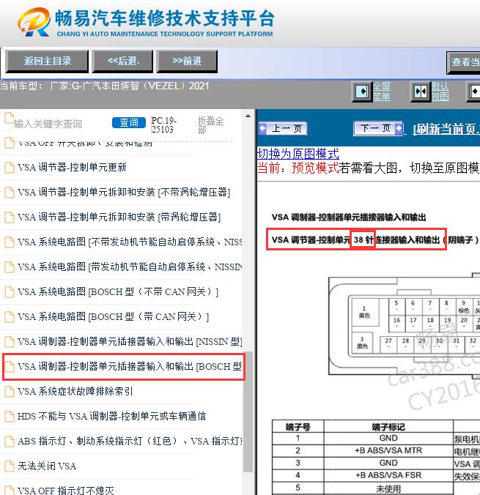Go back with the <<后退 button
Screen dimensions: 480x495
(122, 62)
